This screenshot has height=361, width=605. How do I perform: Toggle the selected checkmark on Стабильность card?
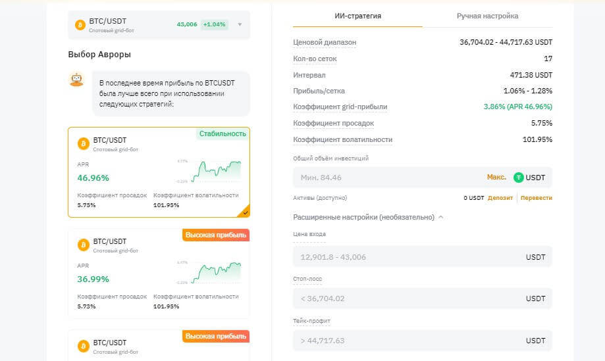(x=245, y=212)
